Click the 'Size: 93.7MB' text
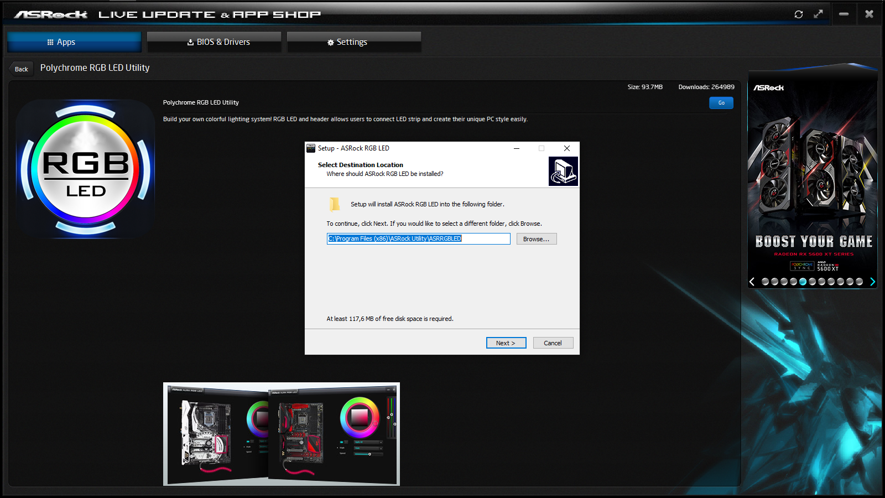 point(645,87)
